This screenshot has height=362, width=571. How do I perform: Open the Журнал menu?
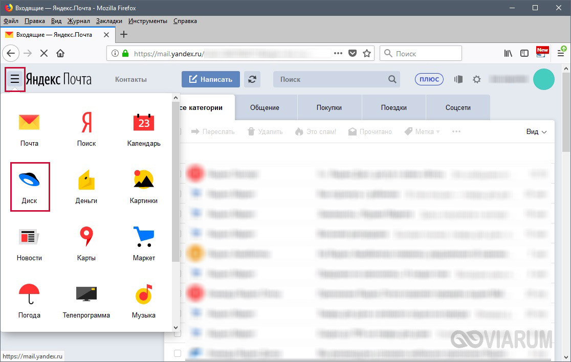tap(79, 21)
